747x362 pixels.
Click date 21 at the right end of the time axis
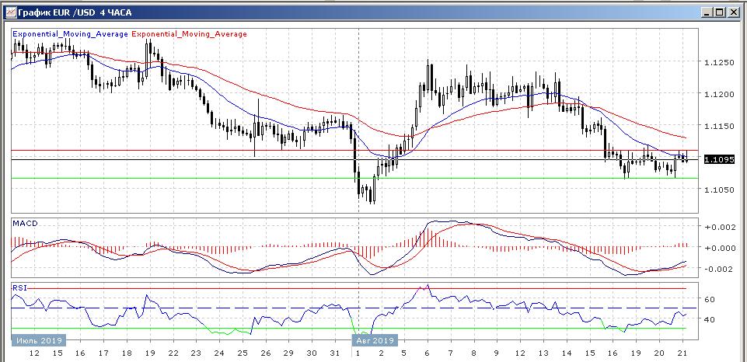pyautogui.click(x=682, y=353)
